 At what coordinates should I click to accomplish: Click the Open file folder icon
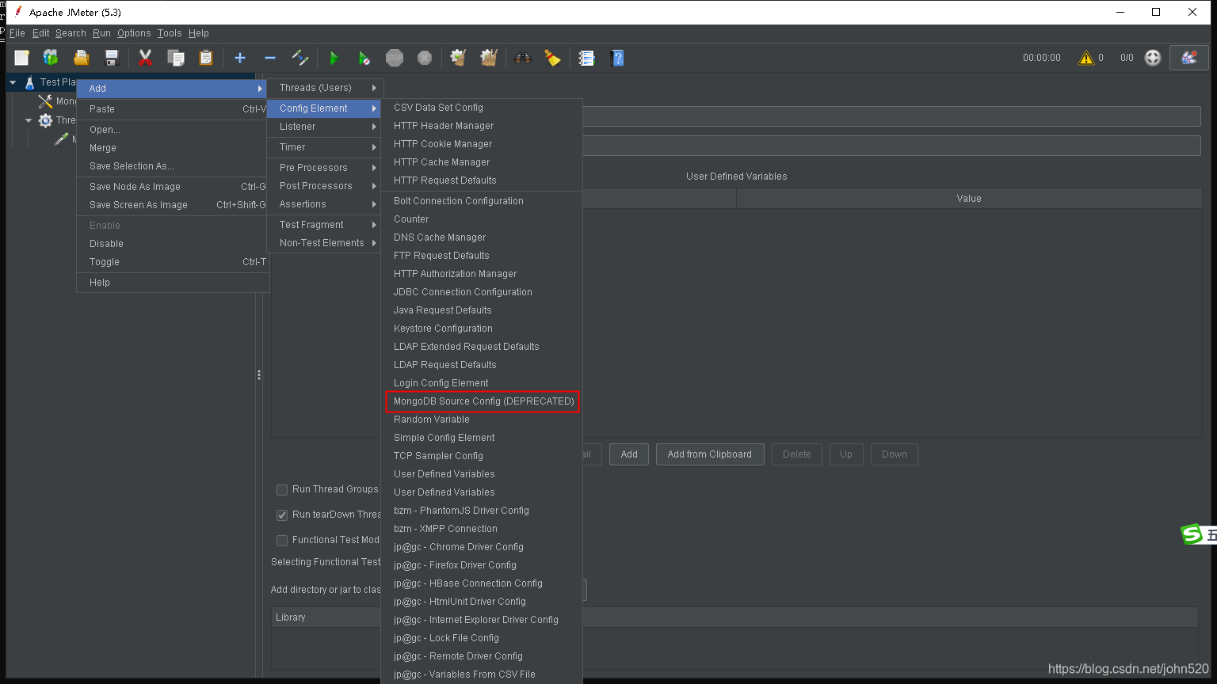point(81,58)
